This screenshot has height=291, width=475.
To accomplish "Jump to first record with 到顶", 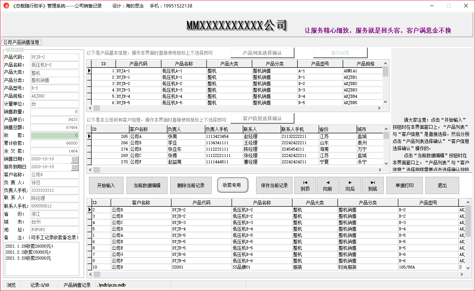I will pyautogui.click(x=305, y=185).
